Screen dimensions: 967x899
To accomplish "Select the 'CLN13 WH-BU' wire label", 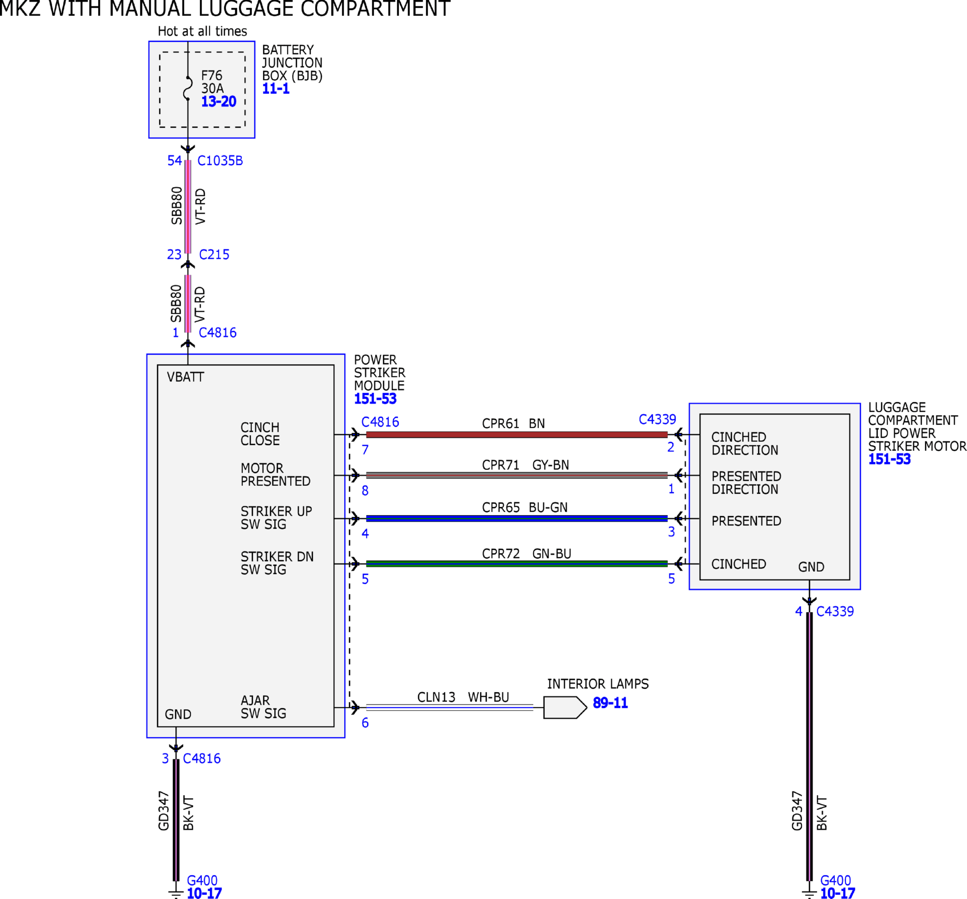I will 463,697.
